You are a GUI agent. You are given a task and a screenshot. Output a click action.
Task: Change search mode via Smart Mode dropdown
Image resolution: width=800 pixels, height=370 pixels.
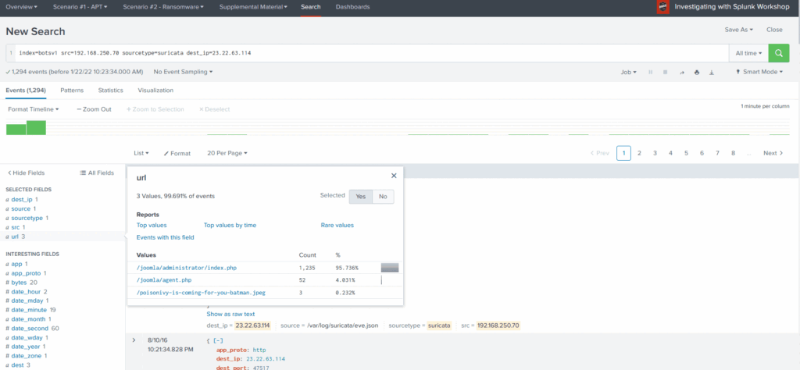click(759, 73)
